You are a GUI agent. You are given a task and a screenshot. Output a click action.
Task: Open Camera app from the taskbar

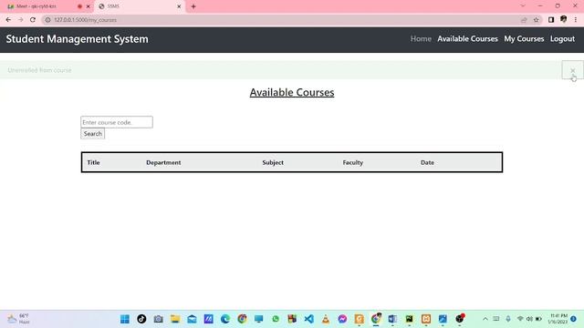(x=158, y=319)
